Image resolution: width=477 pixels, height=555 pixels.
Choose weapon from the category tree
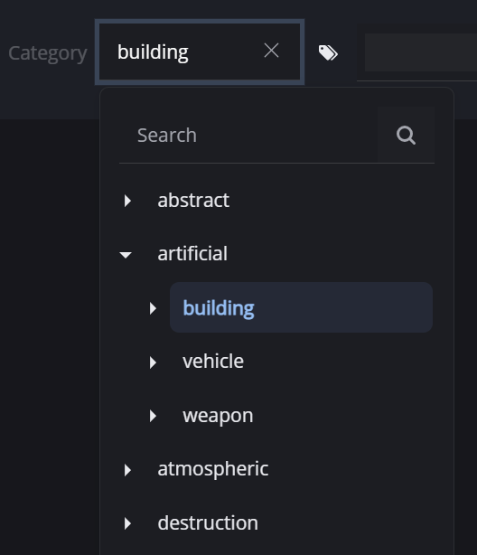coord(218,416)
